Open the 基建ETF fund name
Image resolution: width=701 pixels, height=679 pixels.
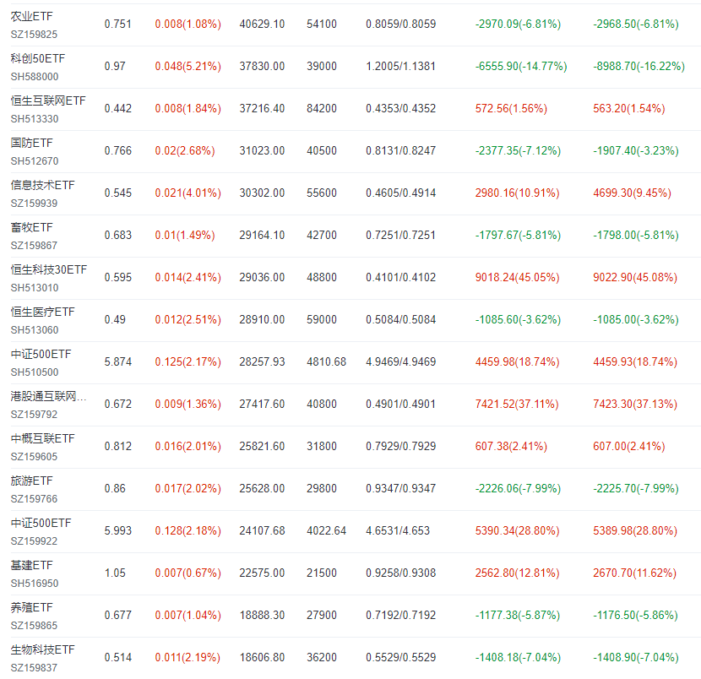tap(32, 566)
